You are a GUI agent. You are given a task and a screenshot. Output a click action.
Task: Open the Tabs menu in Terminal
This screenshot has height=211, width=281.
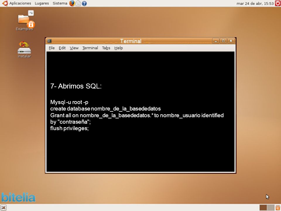(x=106, y=48)
